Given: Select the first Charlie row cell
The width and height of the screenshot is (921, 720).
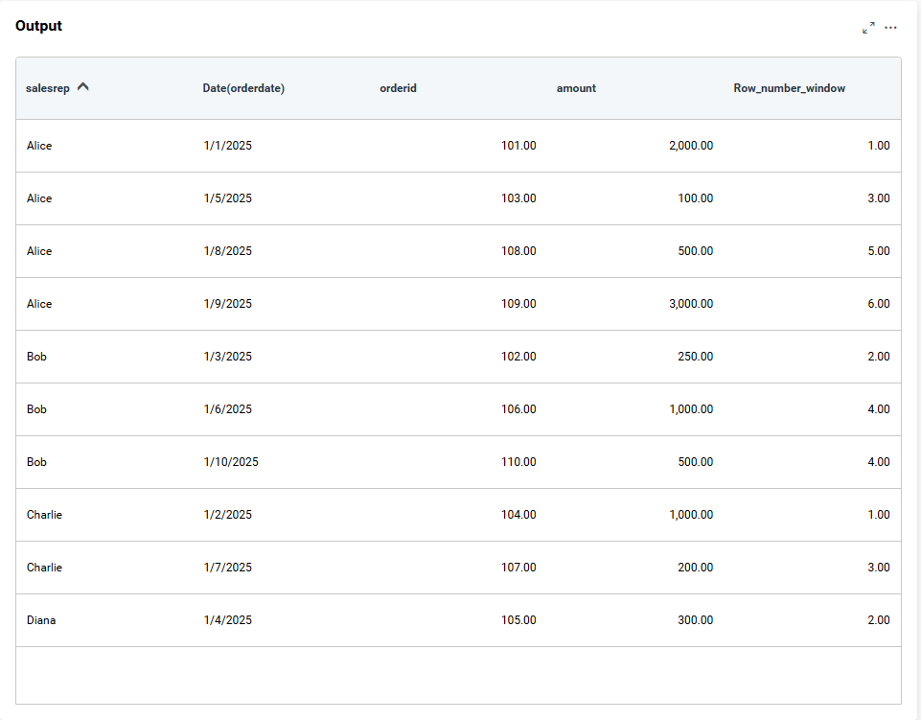Looking at the screenshot, I should tap(44, 515).
